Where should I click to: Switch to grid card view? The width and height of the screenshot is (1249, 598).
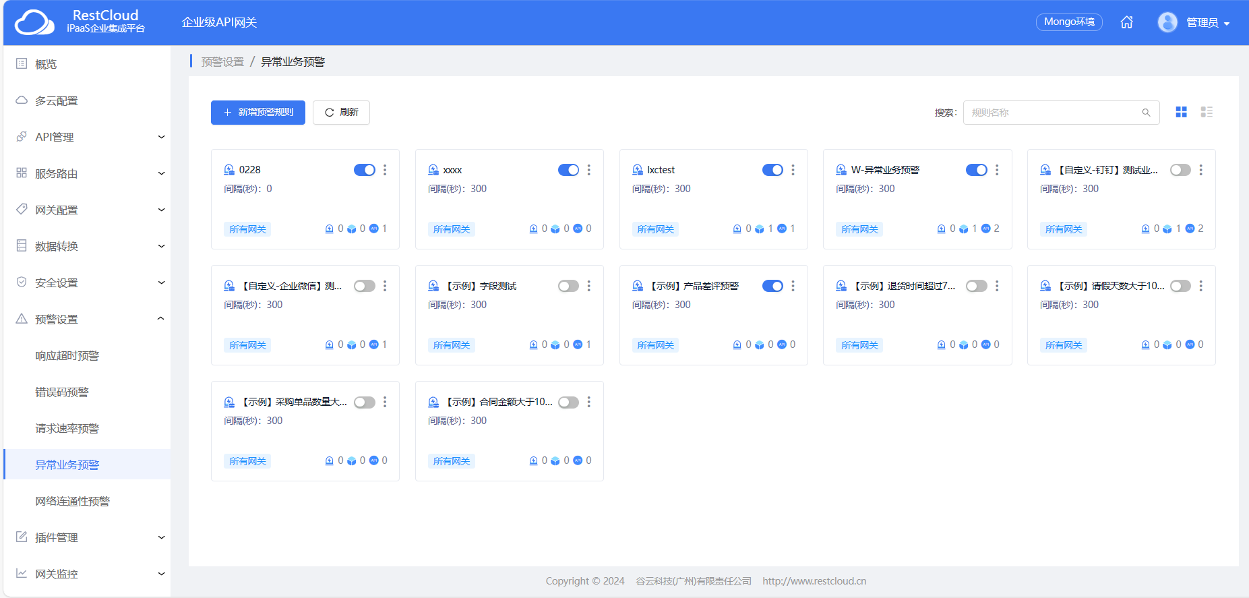click(1181, 112)
